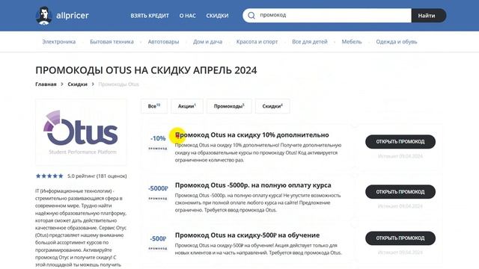Screen dimensions: 479x269
Task: Open promo code for -5000р offer
Action: [x=400, y=192]
